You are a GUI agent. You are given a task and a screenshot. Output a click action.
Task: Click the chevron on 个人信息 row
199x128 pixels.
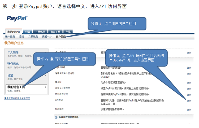click(x=45, y=52)
